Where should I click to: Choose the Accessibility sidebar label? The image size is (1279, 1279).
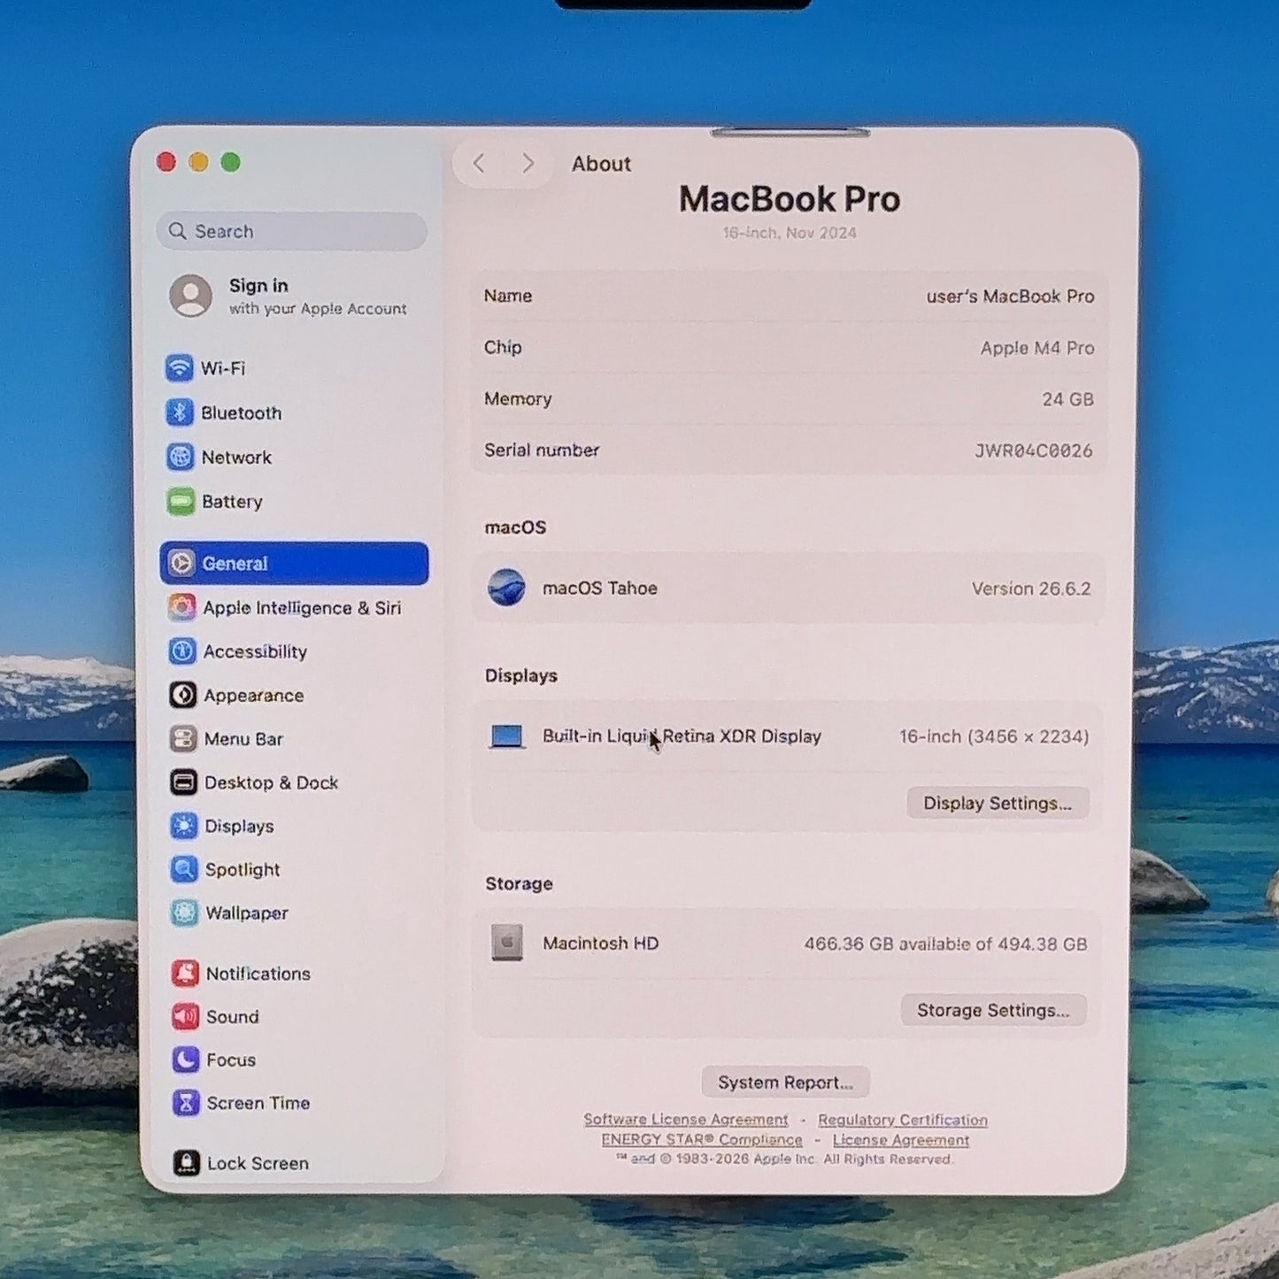click(x=255, y=651)
